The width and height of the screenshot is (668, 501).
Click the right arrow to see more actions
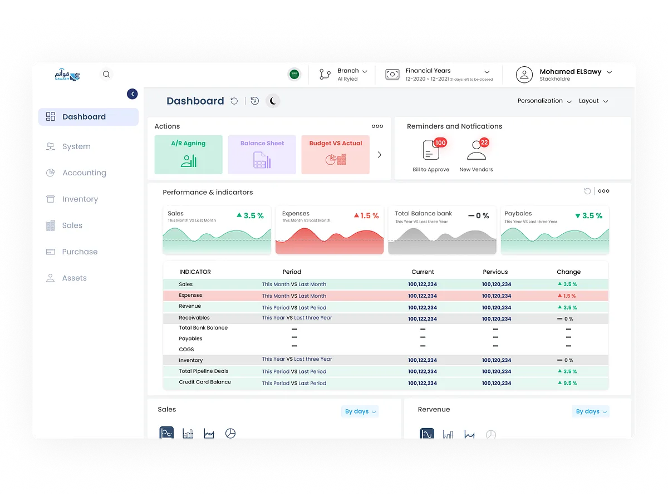379,155
